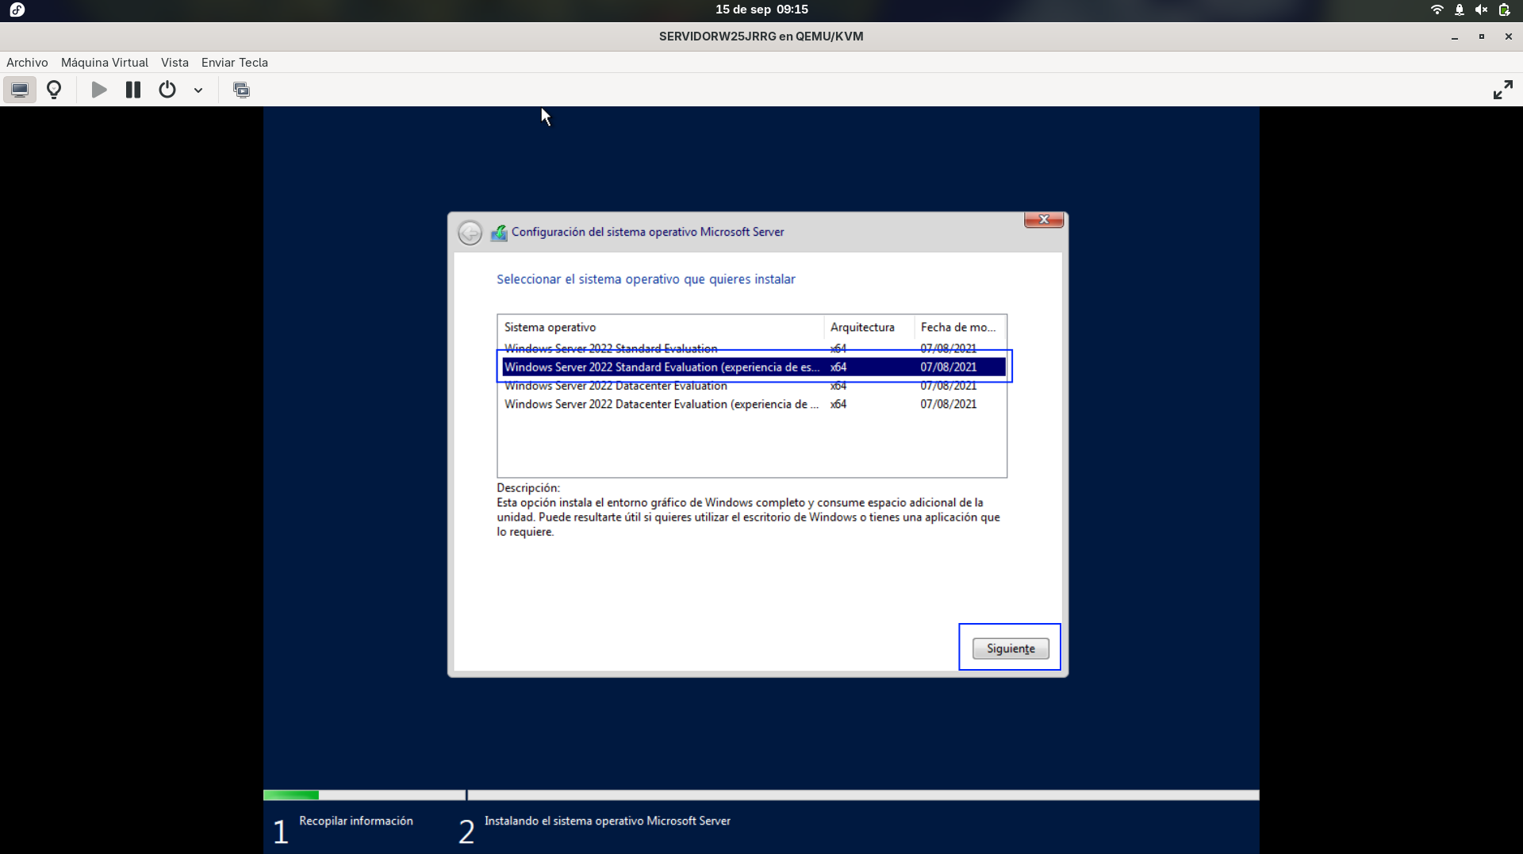
Task: Select Standard Evaluation (experiencia de es...) row
Action: 754,367
